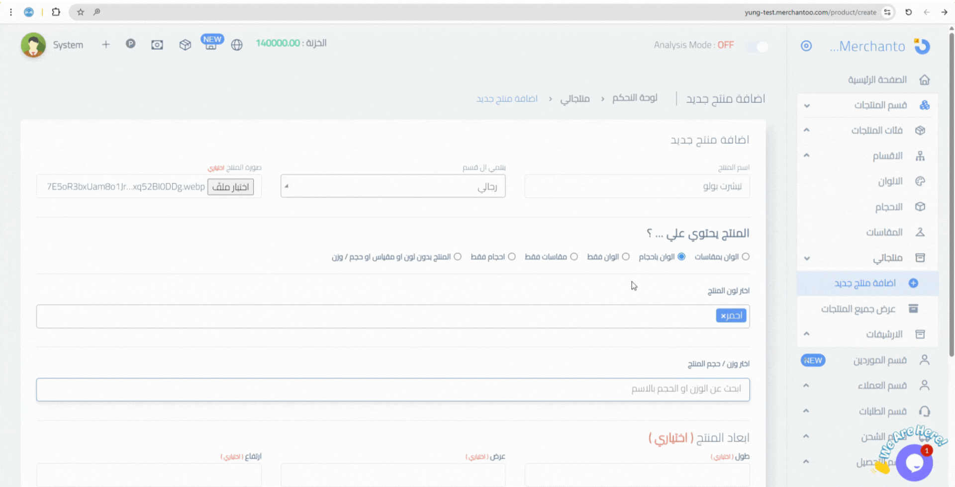Click the 3D box icon in header

click(185, 45)
